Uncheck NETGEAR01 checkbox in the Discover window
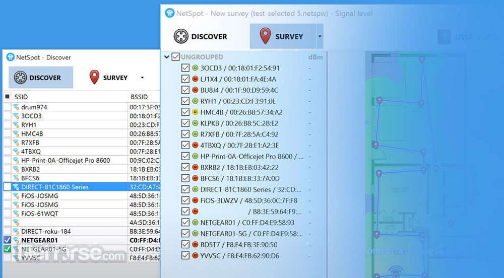Screen dimensions: 504x278 [7, 240]
